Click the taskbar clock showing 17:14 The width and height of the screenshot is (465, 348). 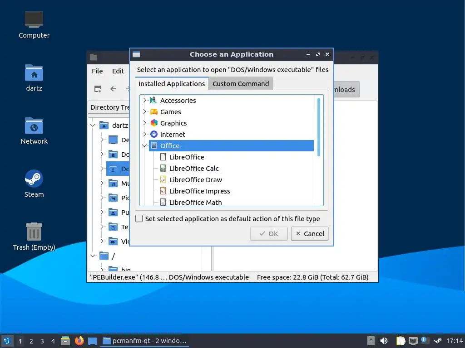454,341
